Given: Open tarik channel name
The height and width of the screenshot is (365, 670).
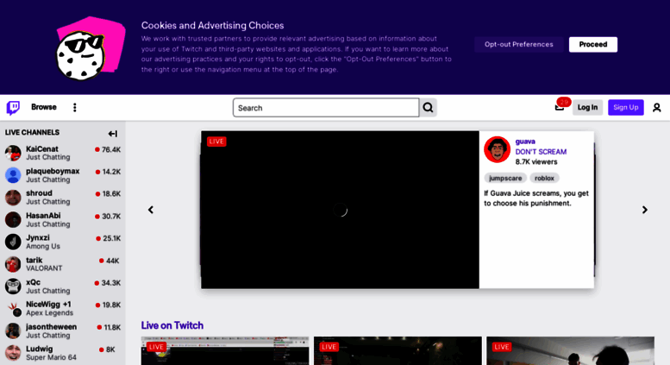Looking at the screenshot, I should (34, 261).
